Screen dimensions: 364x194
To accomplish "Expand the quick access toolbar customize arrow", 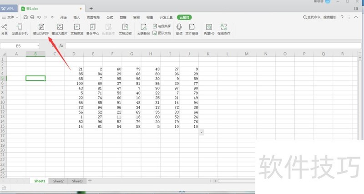I will coord(52,17).
